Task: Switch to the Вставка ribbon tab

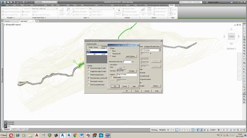Action: coord(18,5)
